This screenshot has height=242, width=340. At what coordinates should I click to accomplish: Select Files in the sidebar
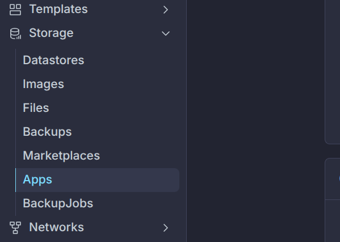36,108
